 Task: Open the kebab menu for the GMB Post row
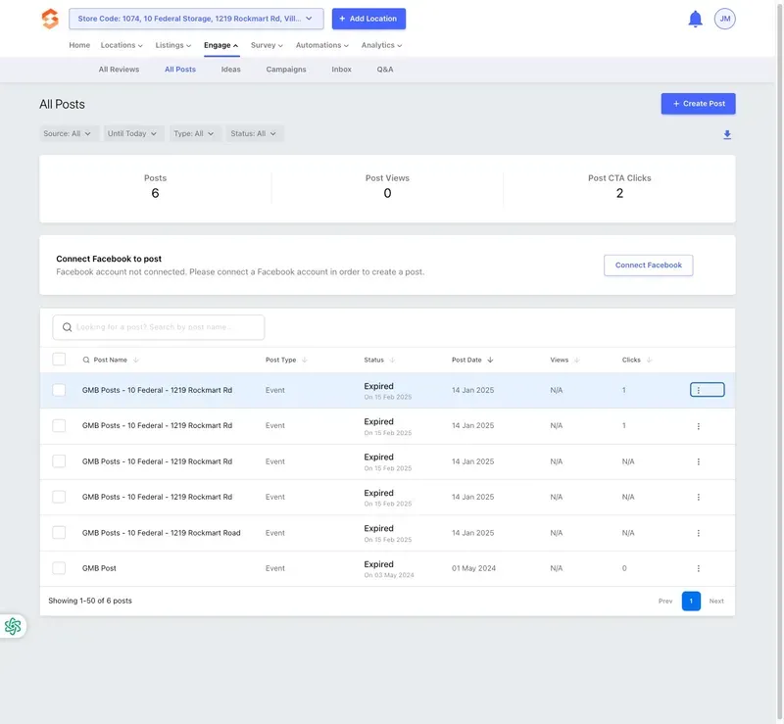pos(698,568)
